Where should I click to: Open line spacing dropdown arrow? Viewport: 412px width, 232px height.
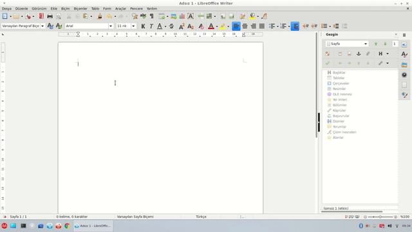pyautogui.click(x=330, y=26)
